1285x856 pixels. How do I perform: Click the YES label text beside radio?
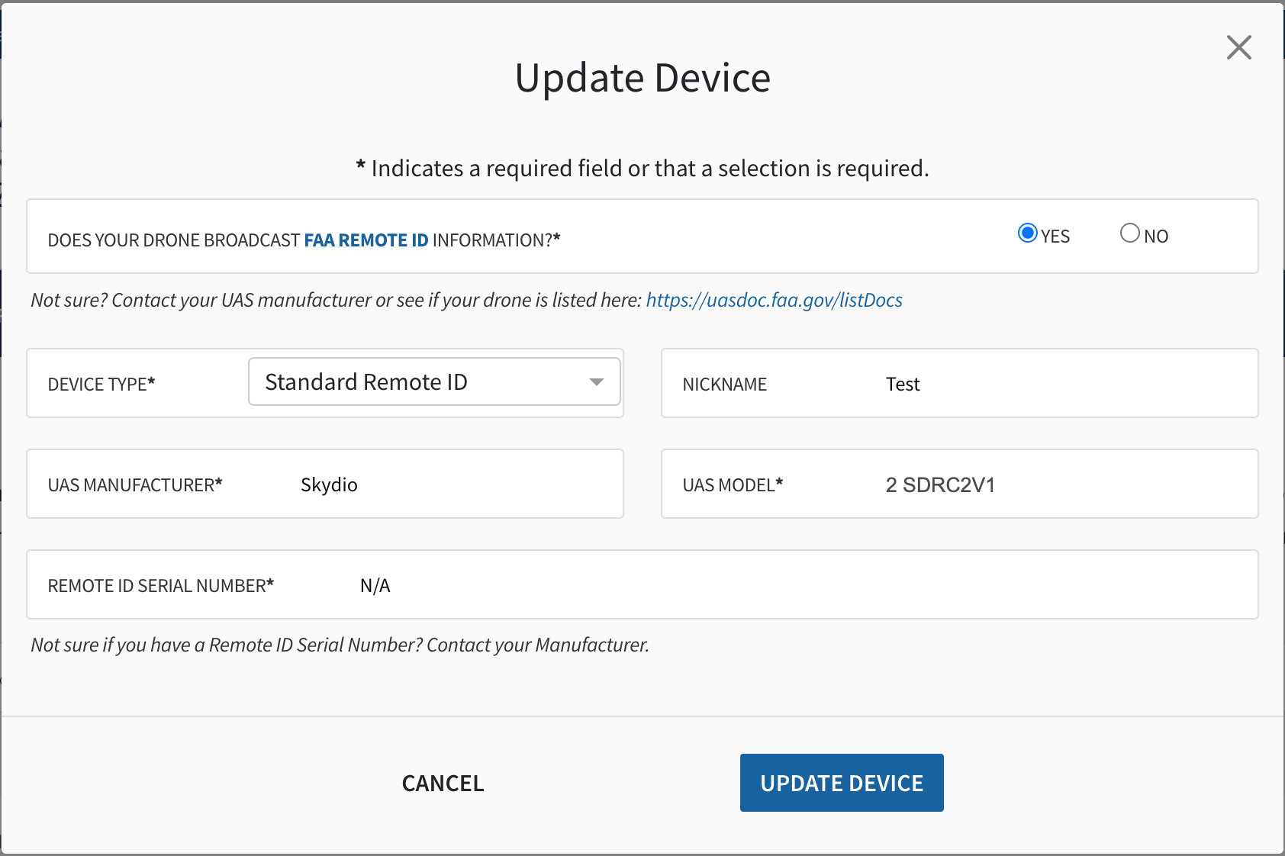[1055, 237]
